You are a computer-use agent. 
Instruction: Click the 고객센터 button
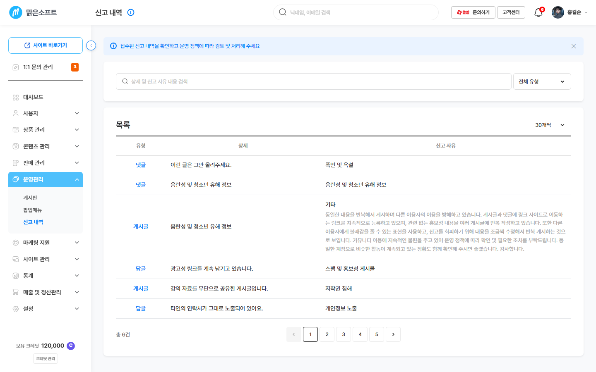click(511, 12)
